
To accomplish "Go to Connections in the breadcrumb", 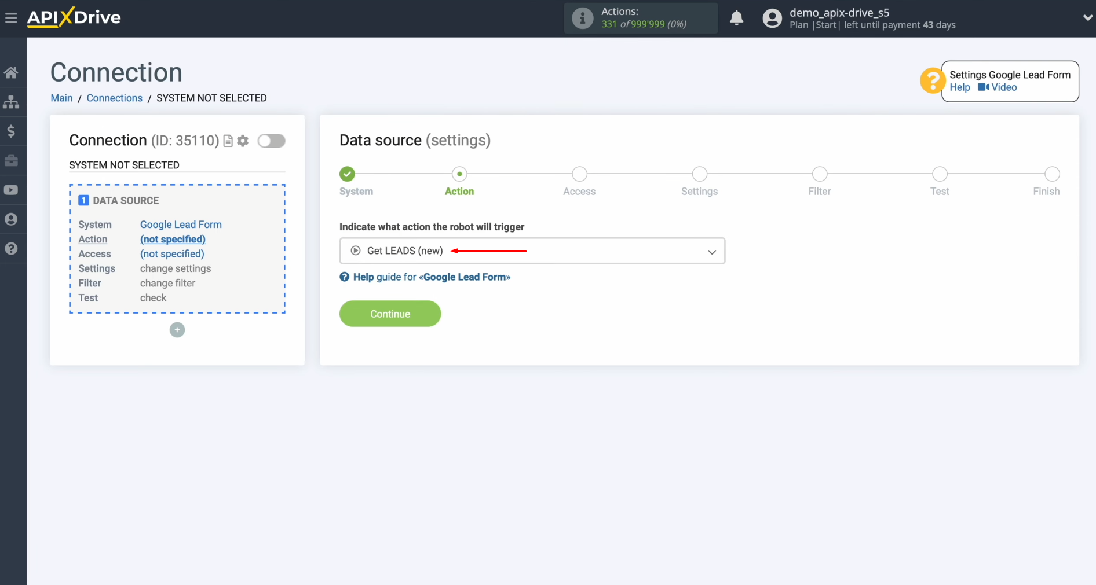I will pyautogui.click(x=114, y=98).
